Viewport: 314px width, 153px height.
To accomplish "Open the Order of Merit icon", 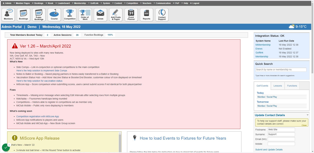I will click(85, 15).
